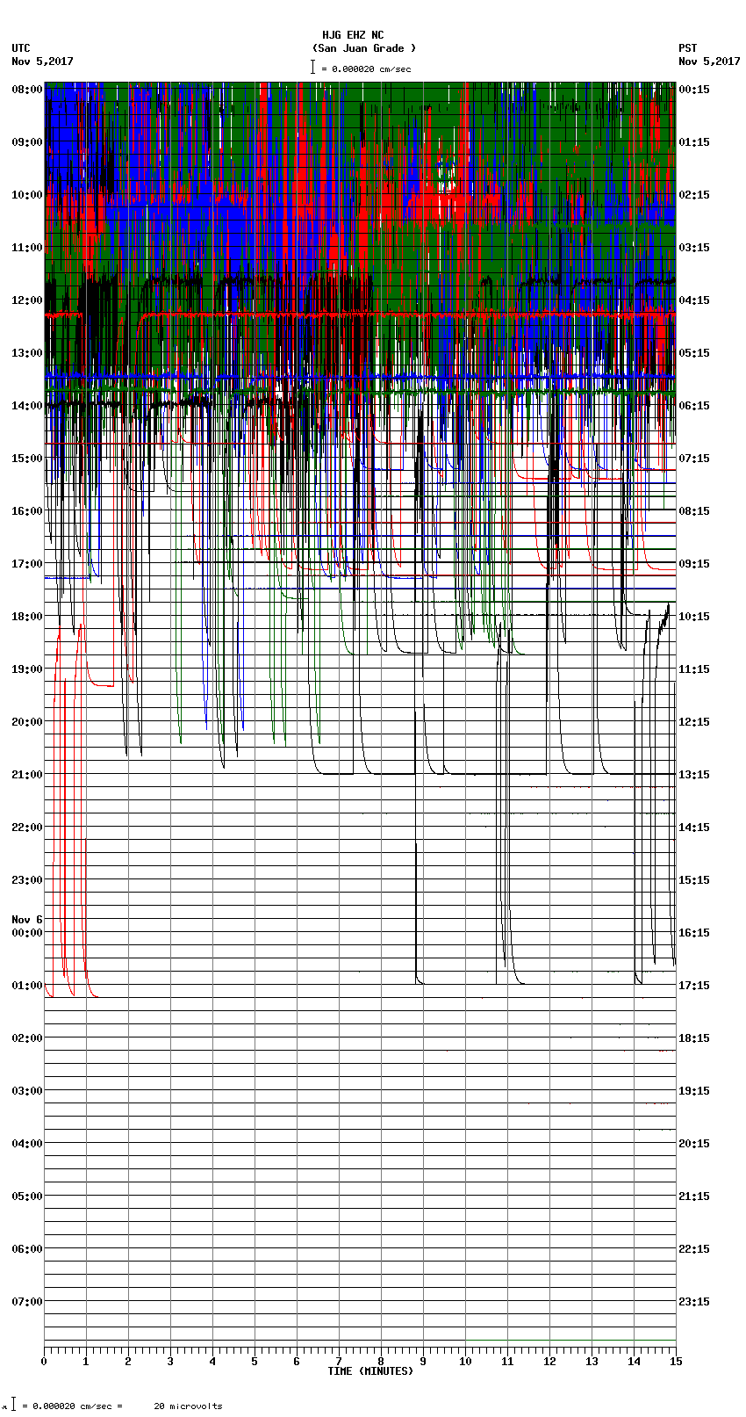This screenshot has width=746, height=1417.
Task: Click the TIME (MINUTES) axis title
Action: click(370, 1371)
